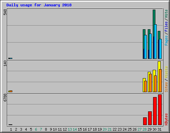Click the 6788 scale value
The width and height of the screenshot is (170, 133).
pyautogui.click(x=5, y=98)
